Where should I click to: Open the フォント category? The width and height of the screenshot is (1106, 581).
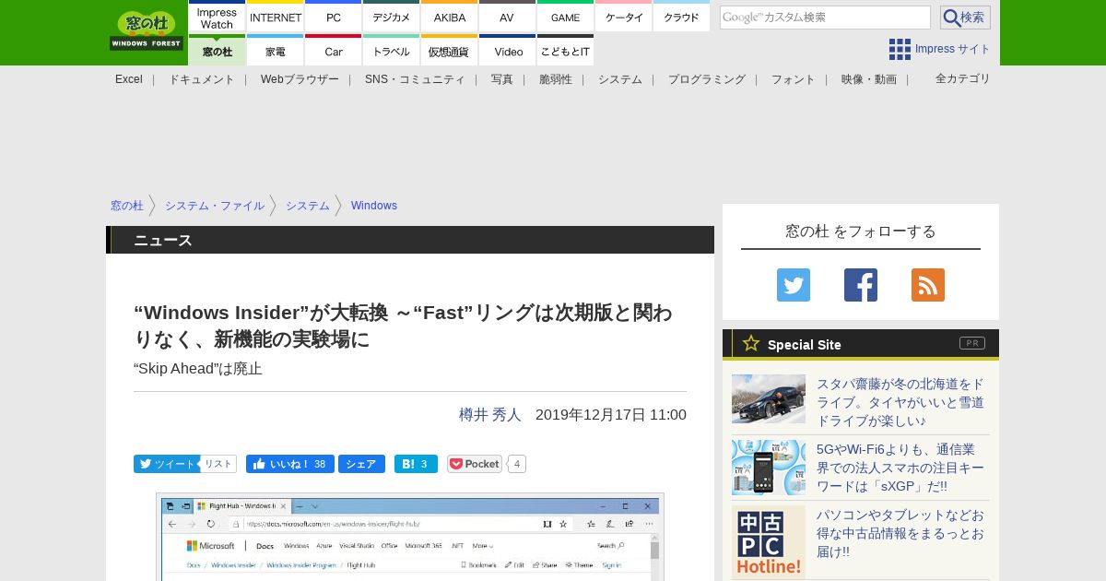794,79
